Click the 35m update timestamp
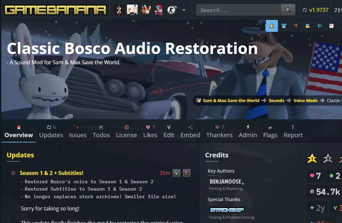342x223 pixels. click(x=165, y=173)
